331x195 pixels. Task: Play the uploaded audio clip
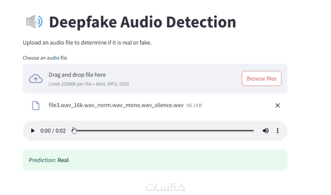click(x=33, y=131)
